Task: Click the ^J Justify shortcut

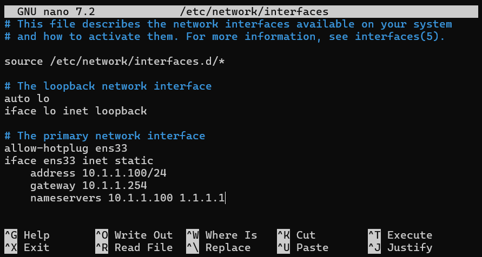Action: click(400, 247)
